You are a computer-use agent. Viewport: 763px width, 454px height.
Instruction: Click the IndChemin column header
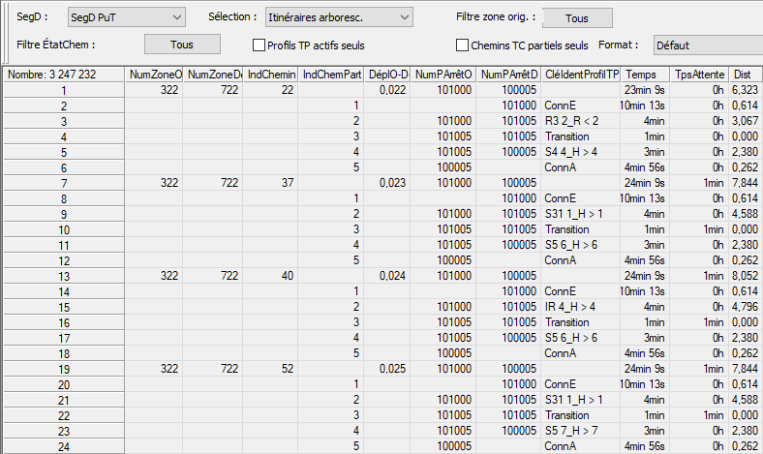click(270, 75)
